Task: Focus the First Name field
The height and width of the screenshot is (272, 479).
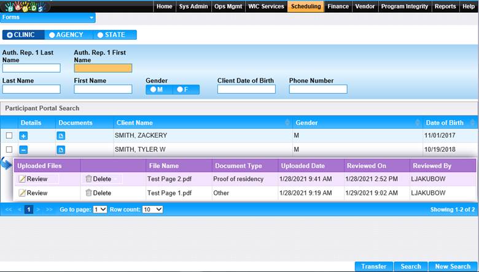Action: [103, 89]
